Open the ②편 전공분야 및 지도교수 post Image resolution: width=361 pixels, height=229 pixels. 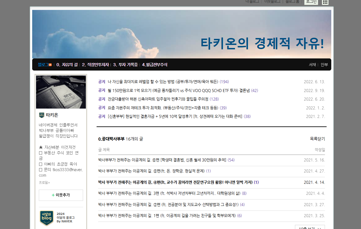click(168, 204)
